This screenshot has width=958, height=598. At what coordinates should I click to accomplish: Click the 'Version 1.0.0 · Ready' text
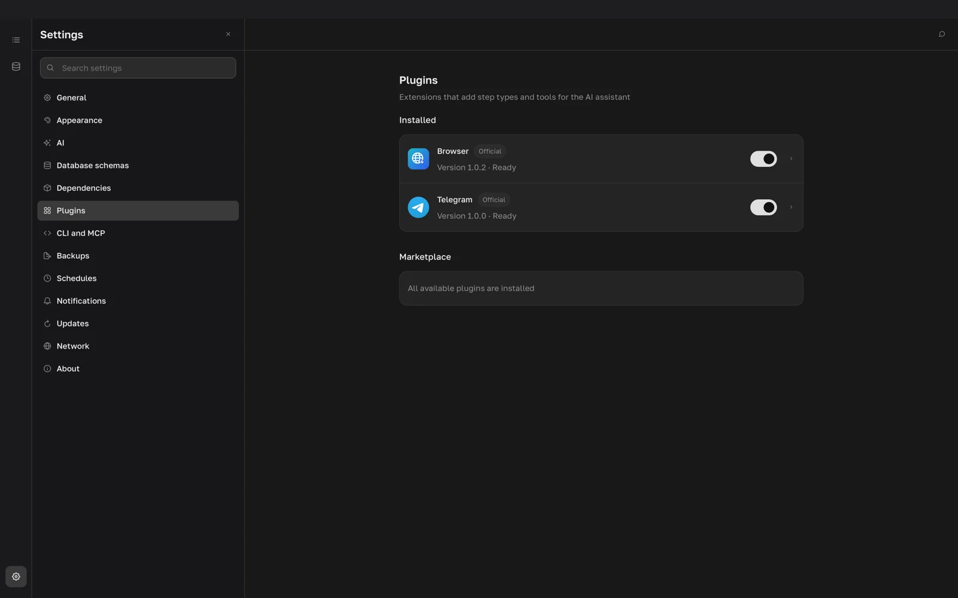click(477, 216)
